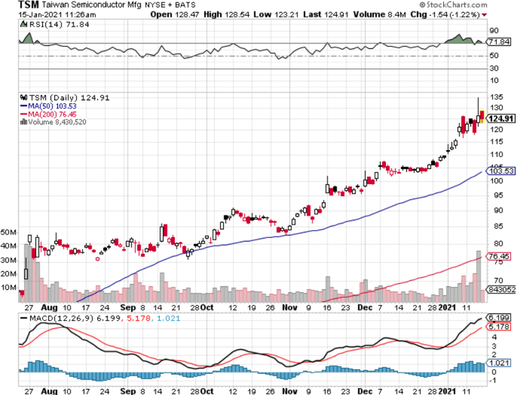Click the 124.91 last price tag on axis

click(501, 119)
